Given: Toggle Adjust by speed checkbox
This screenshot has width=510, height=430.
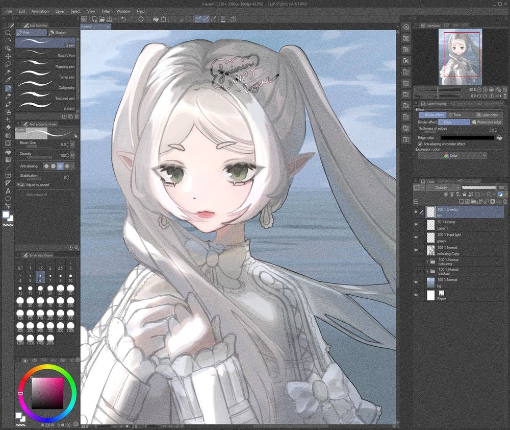Looking at the screenshot, I should [x=22, y=185].
